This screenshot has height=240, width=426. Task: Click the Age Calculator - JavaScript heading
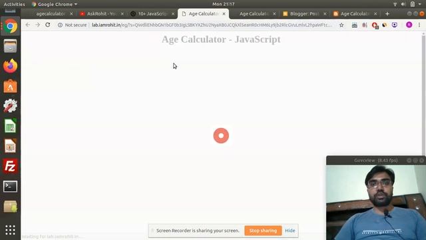coord(221,39)
